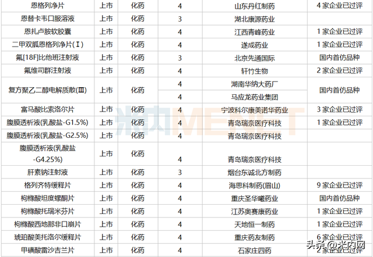This screenshot has width=373, height=257.
Task: Select company cell 遂成药业
Action: point(255,45)
